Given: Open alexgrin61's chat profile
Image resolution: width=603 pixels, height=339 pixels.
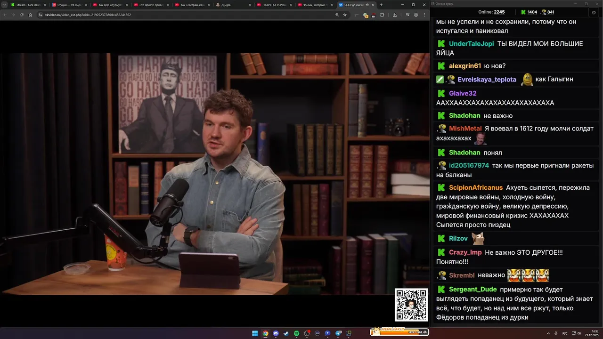Looking at the screenshot, I should pos(465,66).
